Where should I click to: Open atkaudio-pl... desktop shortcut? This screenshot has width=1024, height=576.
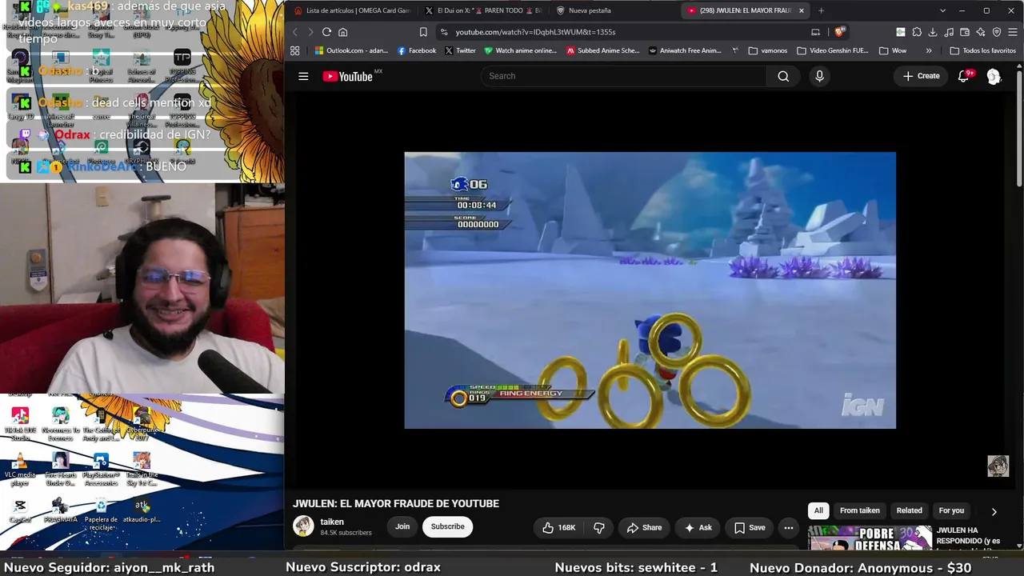[x=142, y=510]
